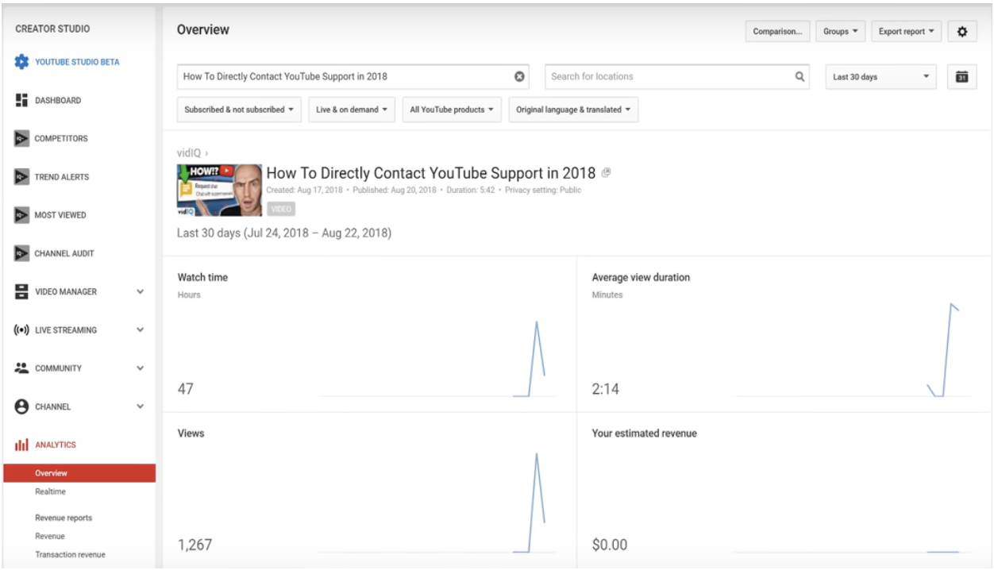Click the Analytics bar chart icon

(x=22, y=445)
